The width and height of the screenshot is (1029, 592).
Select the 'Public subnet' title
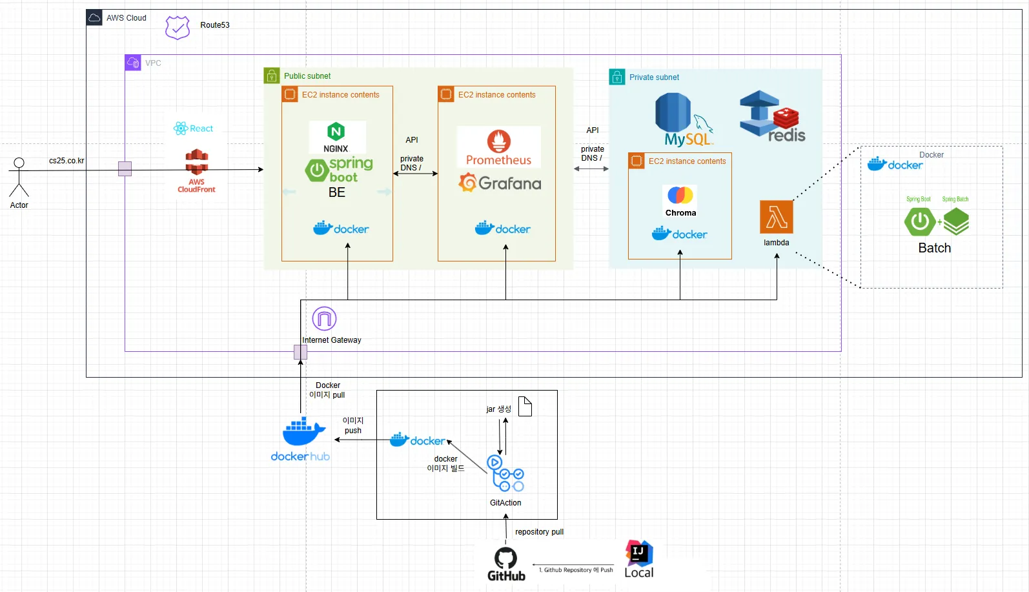tap(307, 76)
